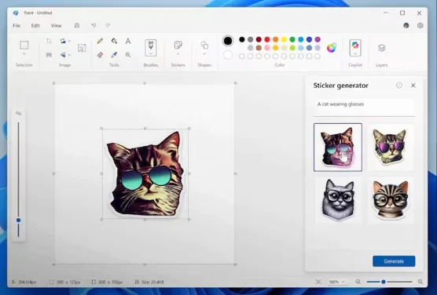
Task: Select the Eraser tool
Action: point(100,55)
